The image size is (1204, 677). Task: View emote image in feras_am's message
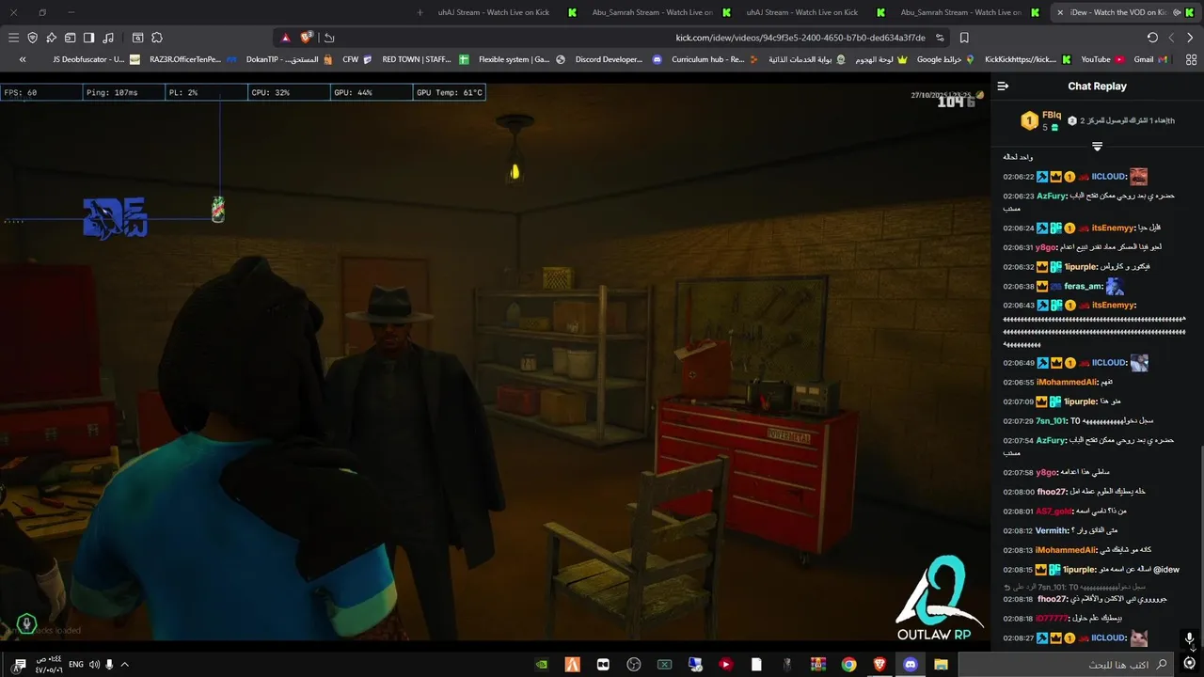click(1115, 287)
